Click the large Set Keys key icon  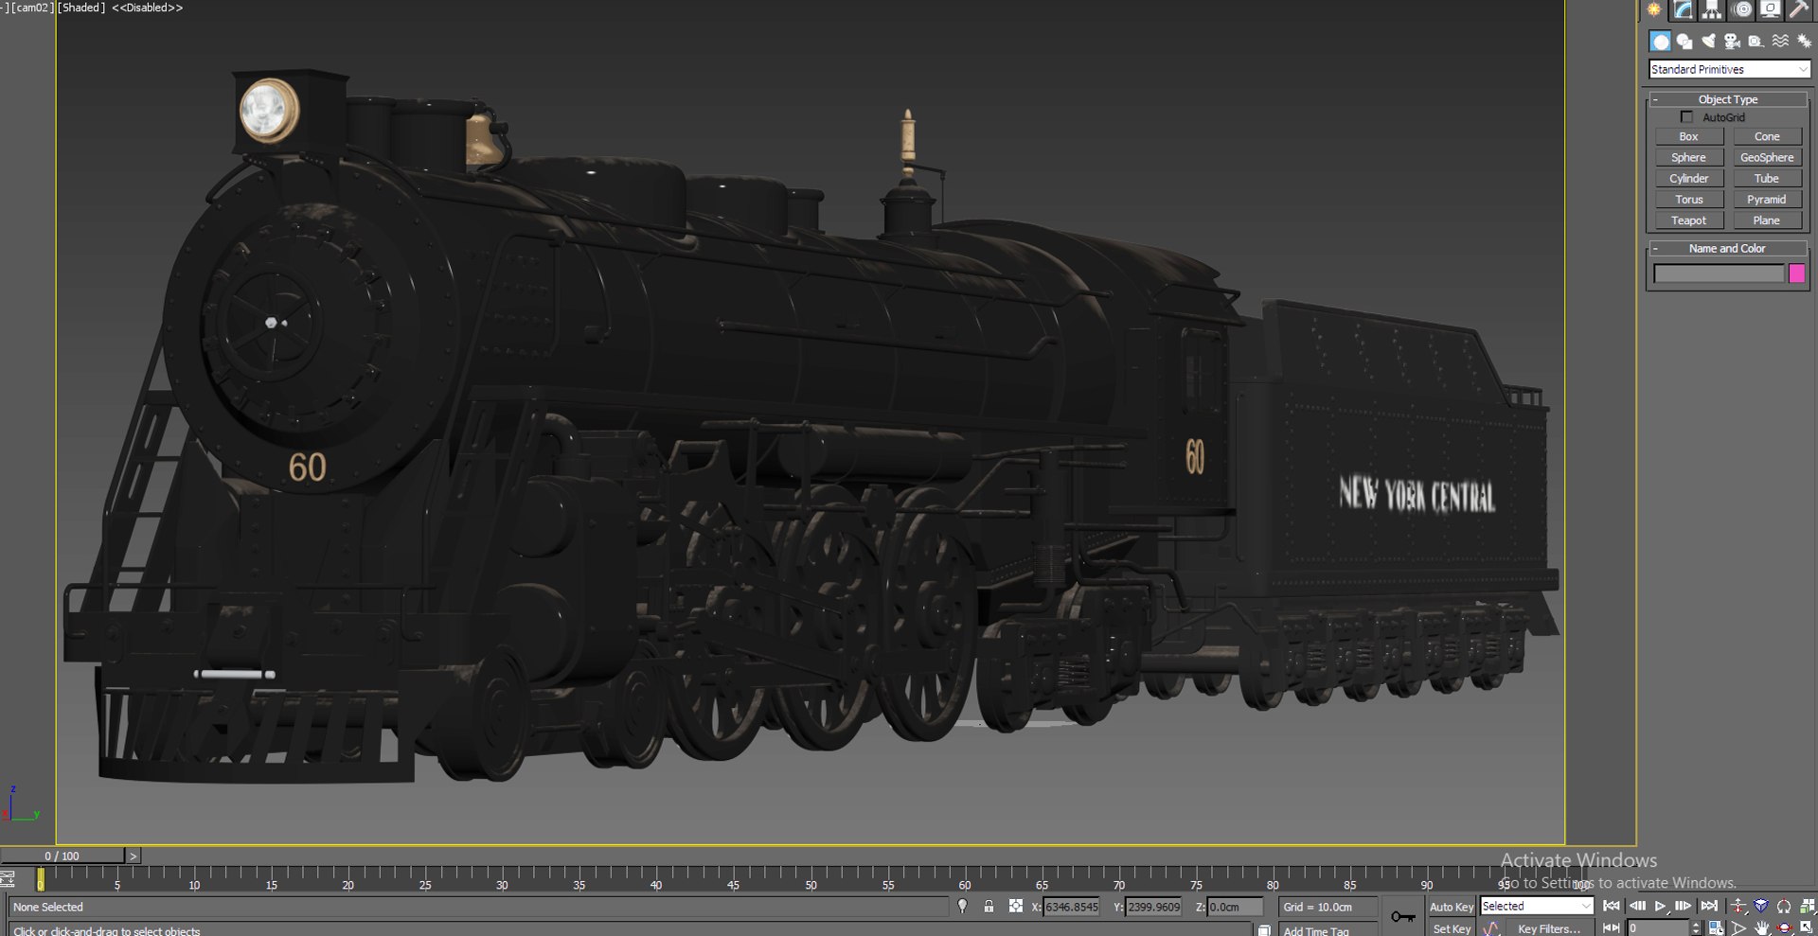(x=1403, y=916)
